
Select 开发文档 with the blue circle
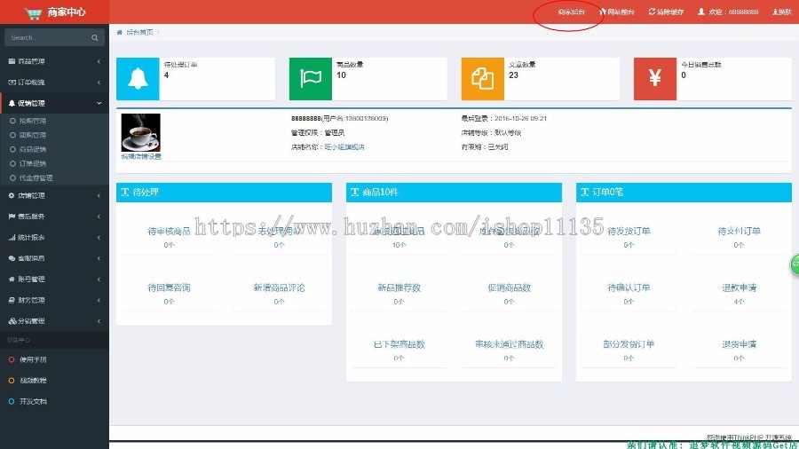(33, 401)
